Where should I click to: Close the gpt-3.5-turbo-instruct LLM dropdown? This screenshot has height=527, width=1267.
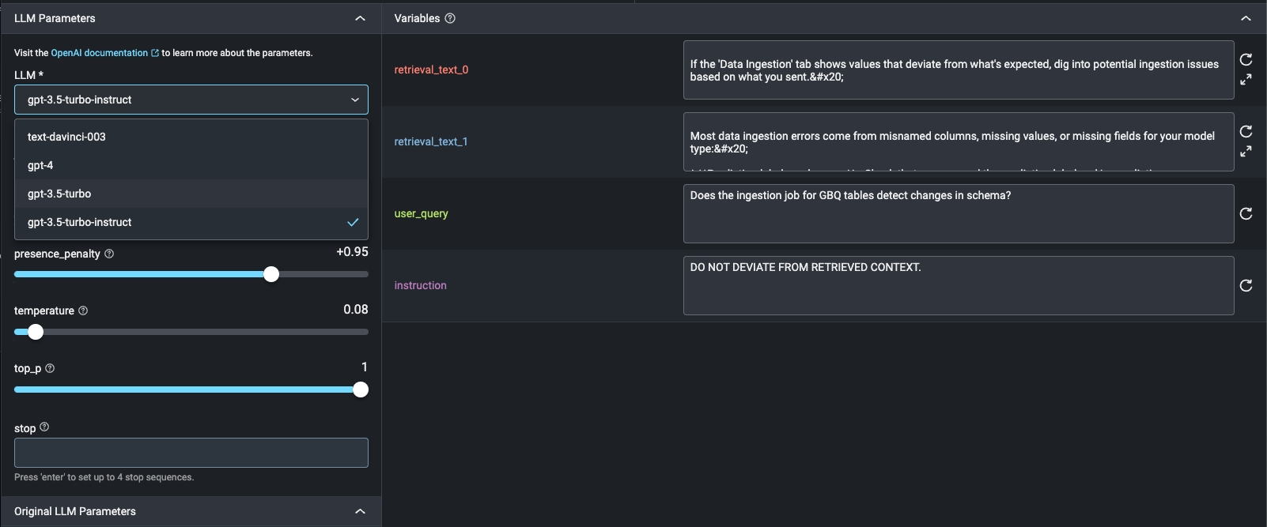[x=354, y=100]
